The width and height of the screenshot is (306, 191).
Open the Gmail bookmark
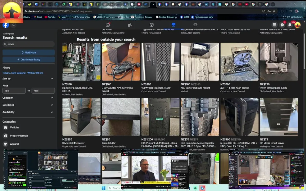[x=38, y=17]
